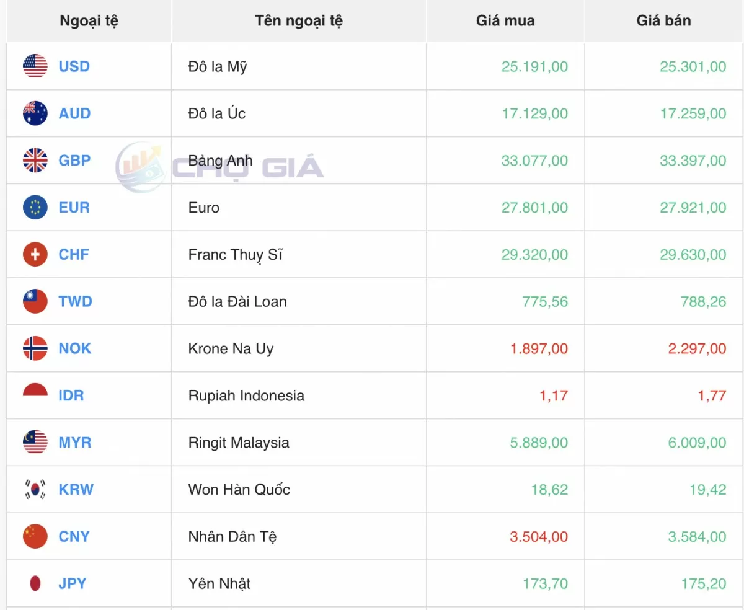Open the IDR currency link
744x610 pixels.
pyautogui.click(x=71, y=396)
